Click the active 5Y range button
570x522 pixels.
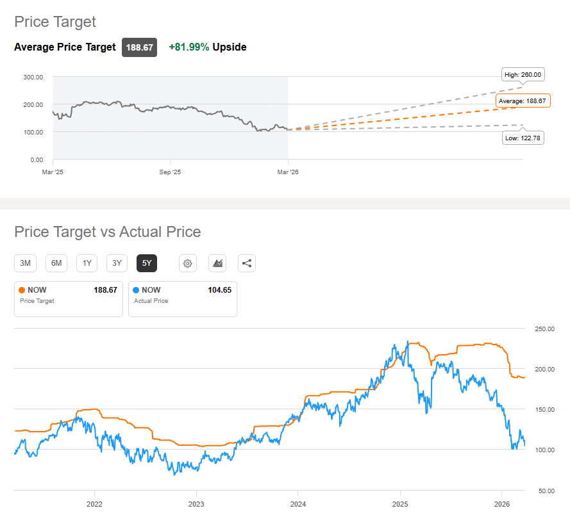(x=147, y=263)
